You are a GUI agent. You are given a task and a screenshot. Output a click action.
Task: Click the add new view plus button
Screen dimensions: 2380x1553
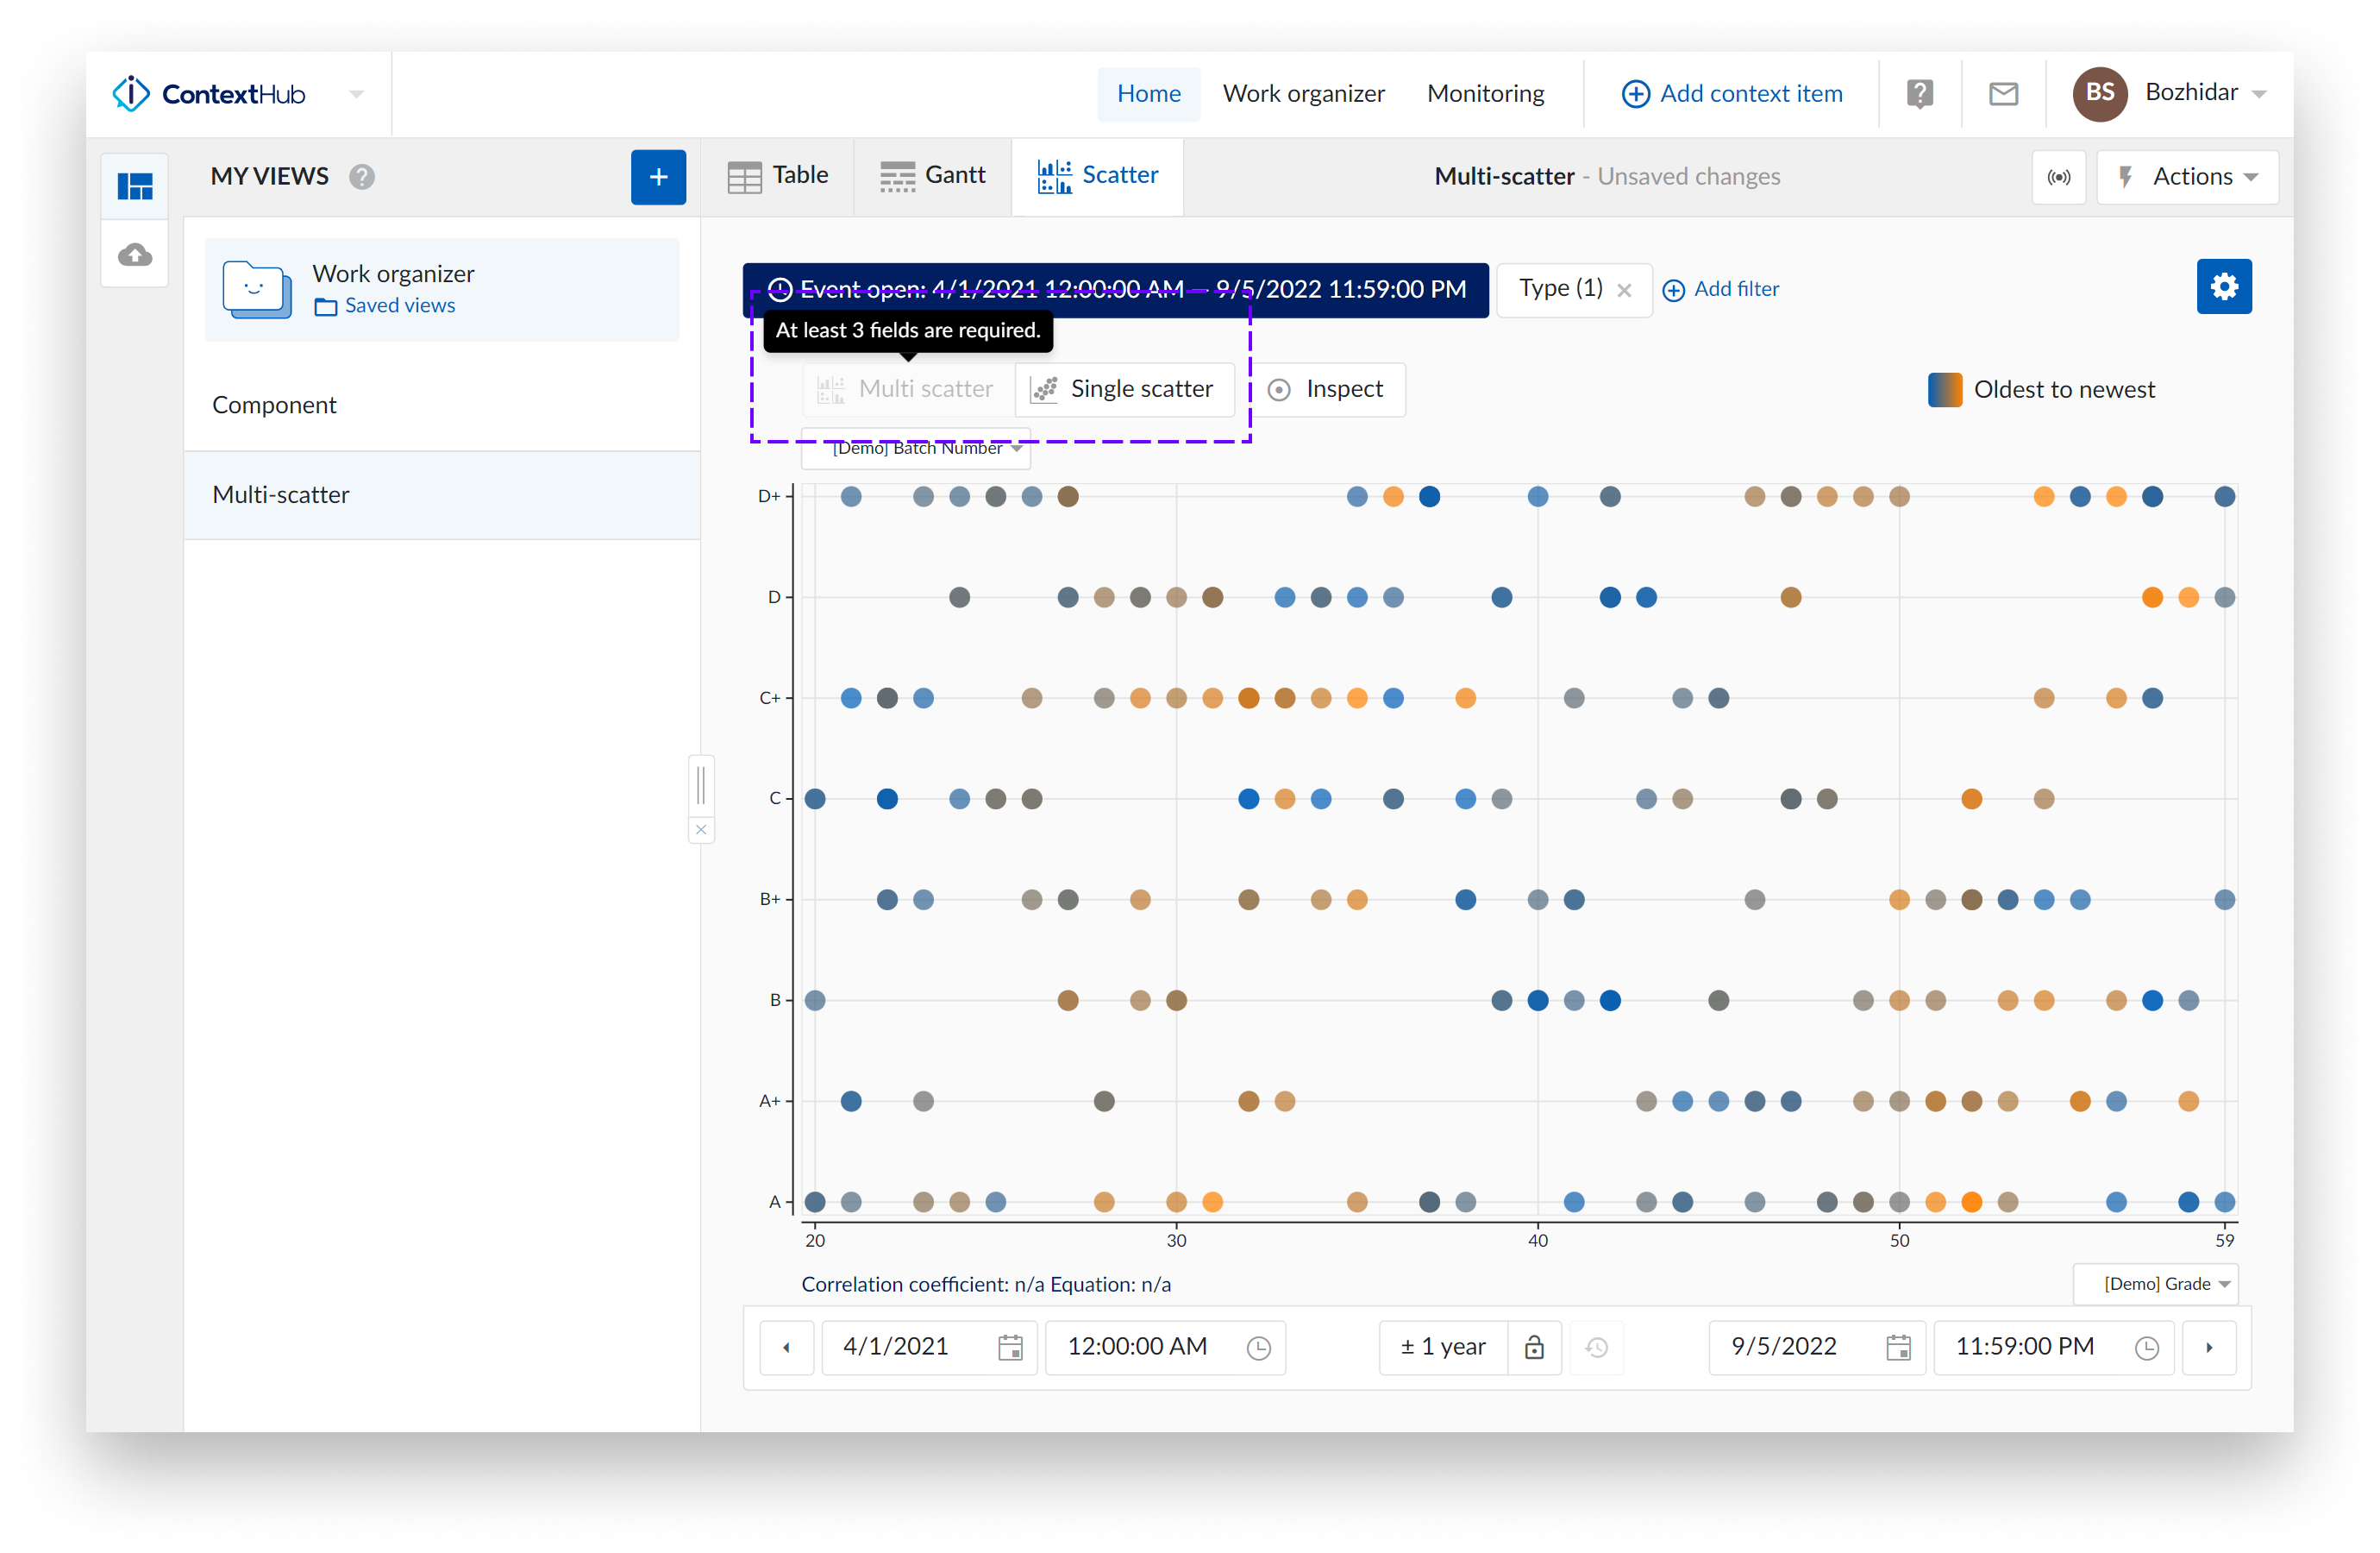click(658, 177)
